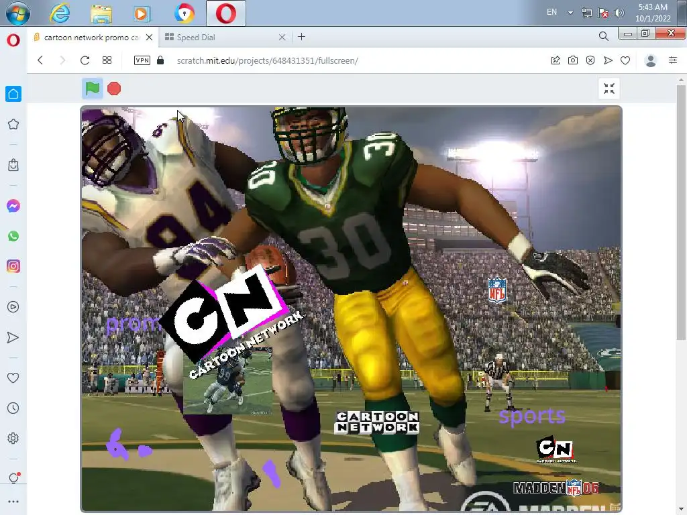Open Instagram in the sidebar
Image resolution: width=687 pixels, height=515 pixels.
pyautogui.click(x=13, y=266)
